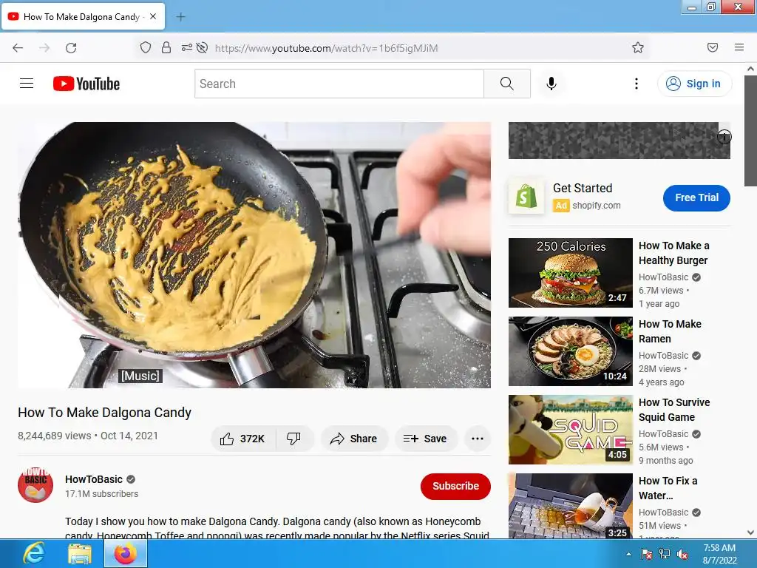Open HowToBasic channel avatar
757x568 pixels.
coord(35,485)
